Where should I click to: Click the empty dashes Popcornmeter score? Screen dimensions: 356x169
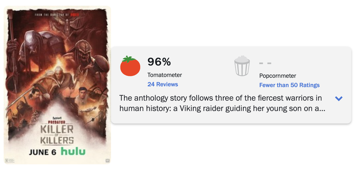coord(266,63)
